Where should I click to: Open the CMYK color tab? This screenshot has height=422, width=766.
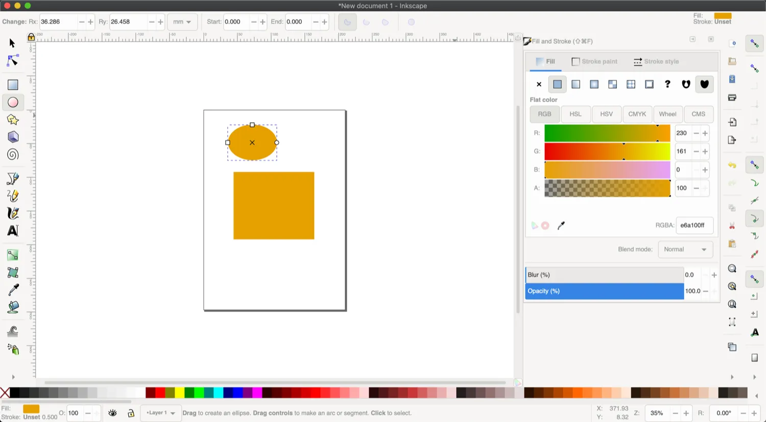coord(637,114)
